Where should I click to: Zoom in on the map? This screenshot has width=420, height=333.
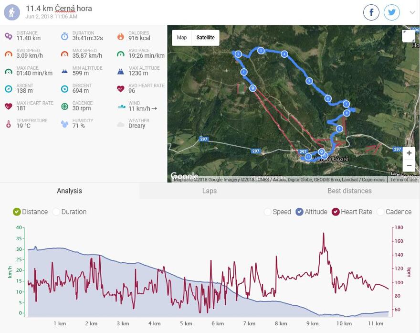click(409, 153)
